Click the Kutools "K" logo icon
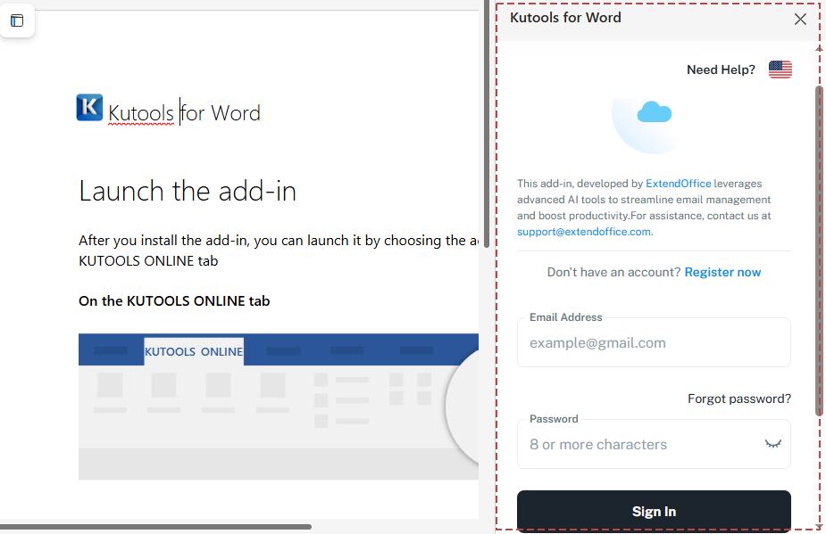Image resolution: width=826 pixels, height=534 pixels. [x=88, y=107]
